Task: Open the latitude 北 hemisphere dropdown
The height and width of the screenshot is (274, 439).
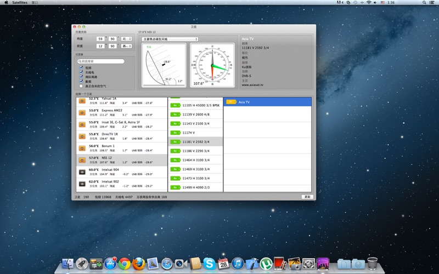Action: (x=126, y=39)
